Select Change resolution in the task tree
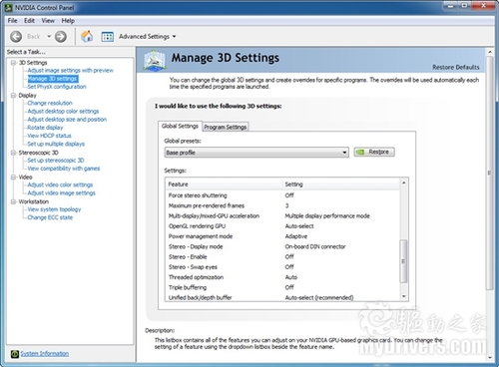499x367 pixels. click(50, 103)
